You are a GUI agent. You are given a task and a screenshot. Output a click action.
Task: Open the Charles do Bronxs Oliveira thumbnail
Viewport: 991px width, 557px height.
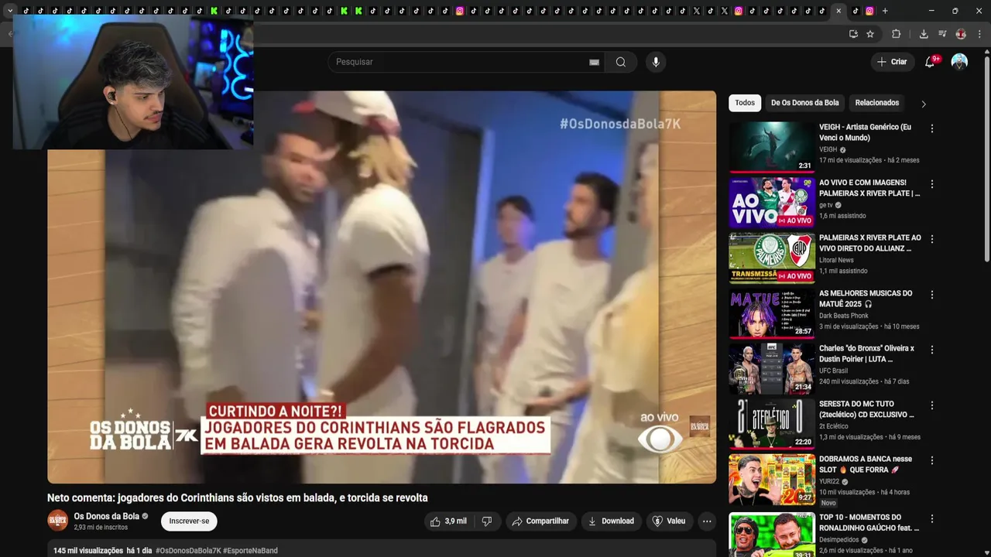[x=772, y=369]
